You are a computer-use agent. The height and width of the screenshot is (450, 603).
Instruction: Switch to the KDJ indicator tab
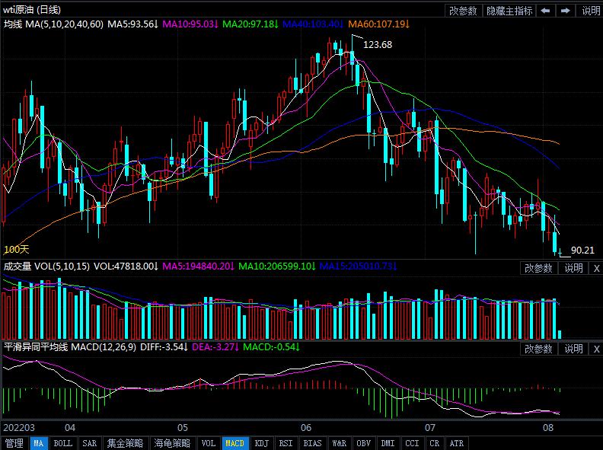pyautogui.click(x=261, y=443)
